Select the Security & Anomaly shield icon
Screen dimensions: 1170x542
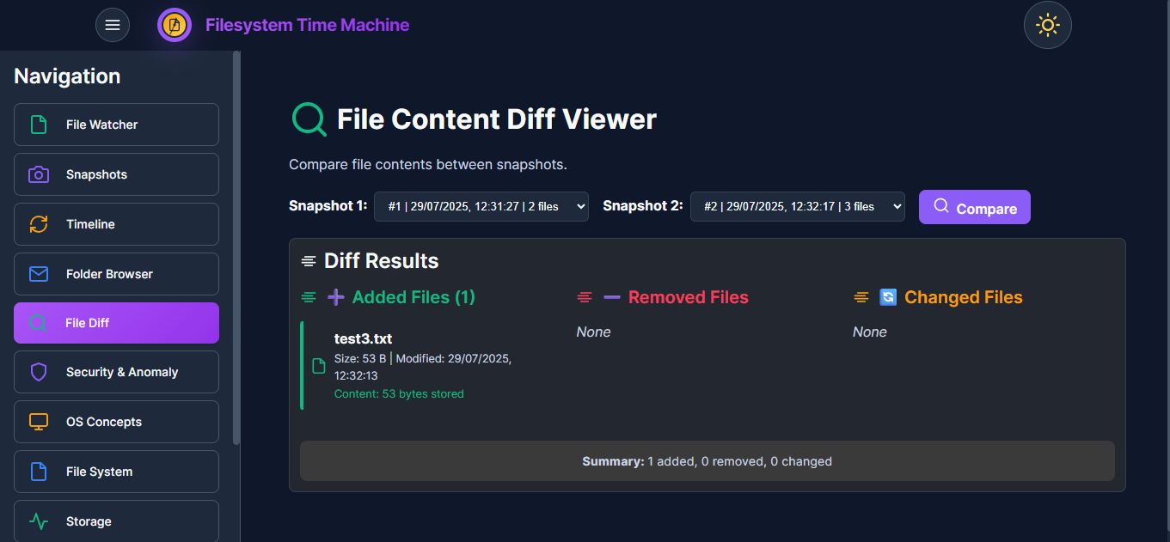tap(38, 372)
